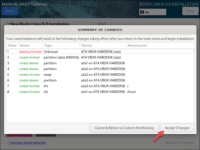Collapse the New Rocky Linux 9.0 Installation expander
The image size is (200, 150).
pos(8,24)
